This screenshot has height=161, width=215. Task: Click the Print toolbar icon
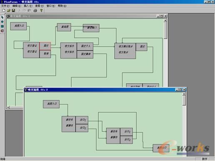pos(35,10)
